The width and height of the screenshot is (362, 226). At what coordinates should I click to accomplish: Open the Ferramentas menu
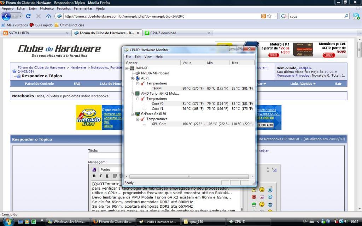[83, 8]
